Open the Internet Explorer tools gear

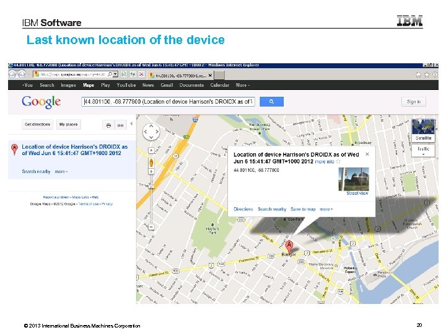click(435, 74)
